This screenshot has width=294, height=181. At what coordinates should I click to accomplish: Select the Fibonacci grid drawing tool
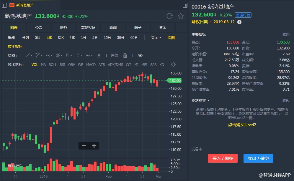click(58, 55)
